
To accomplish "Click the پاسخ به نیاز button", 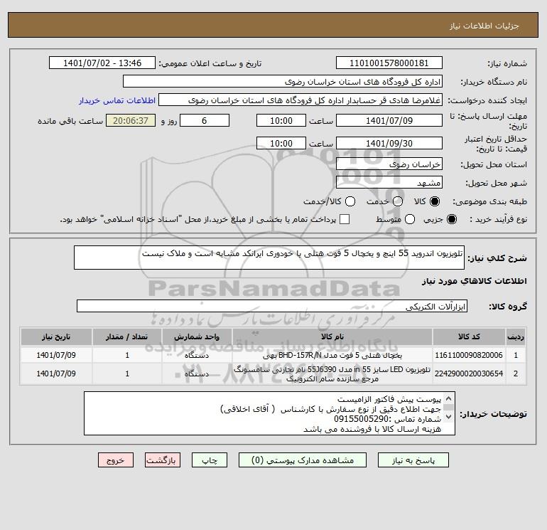I will (413, 460).
